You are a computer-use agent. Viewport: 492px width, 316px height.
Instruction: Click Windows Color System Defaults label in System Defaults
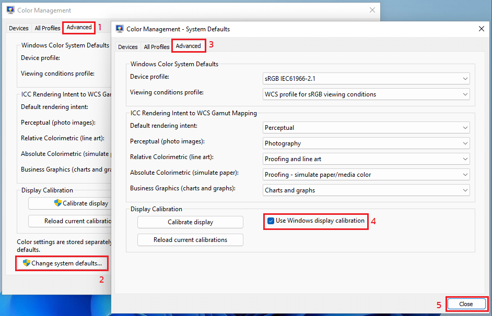(174, 64)
